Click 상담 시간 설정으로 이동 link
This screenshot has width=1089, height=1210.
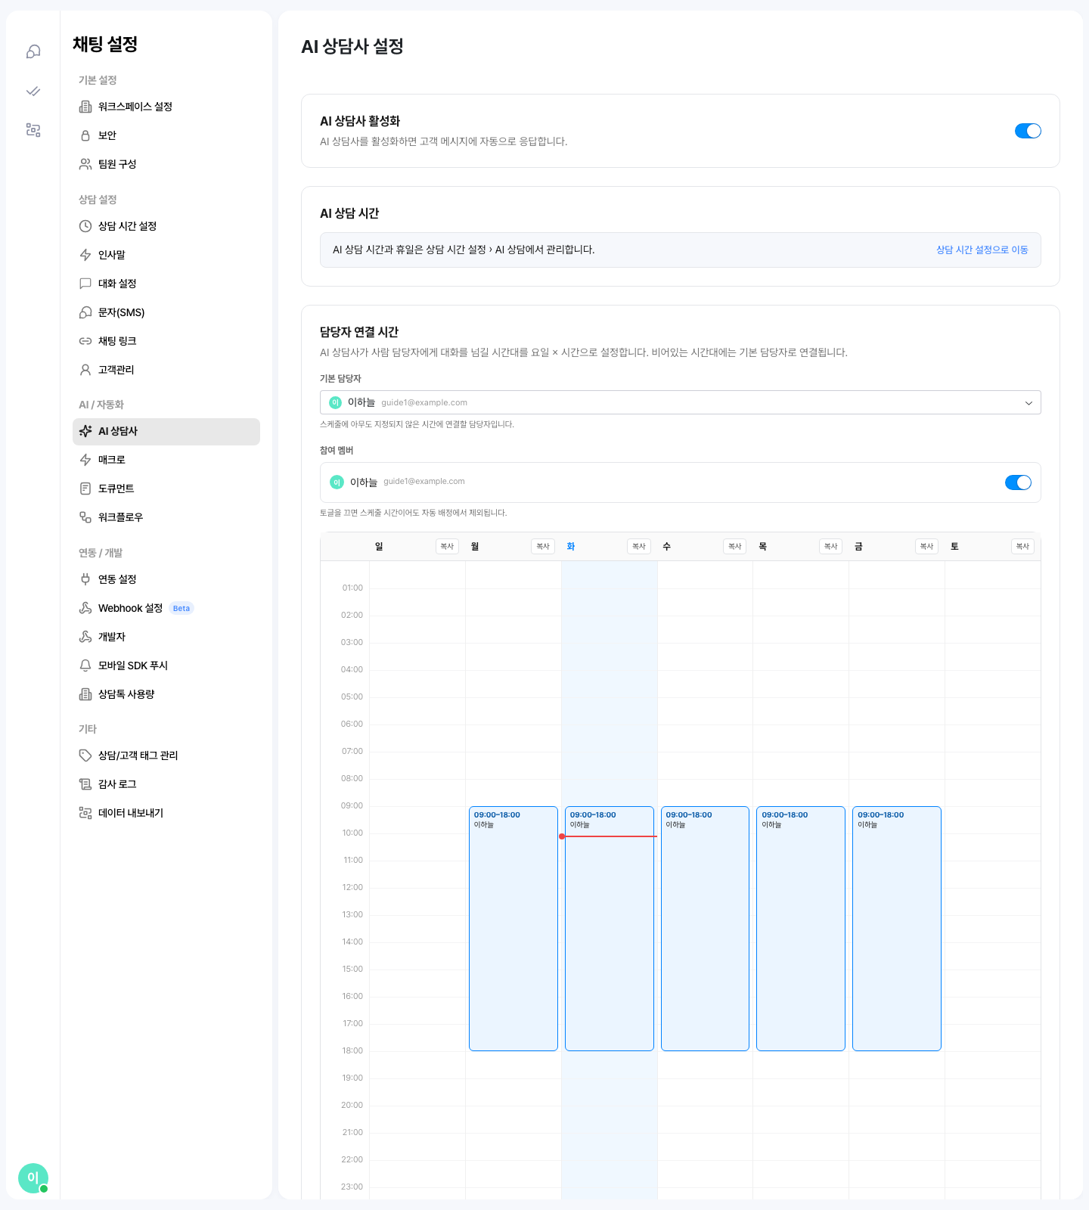pos(982,250)
